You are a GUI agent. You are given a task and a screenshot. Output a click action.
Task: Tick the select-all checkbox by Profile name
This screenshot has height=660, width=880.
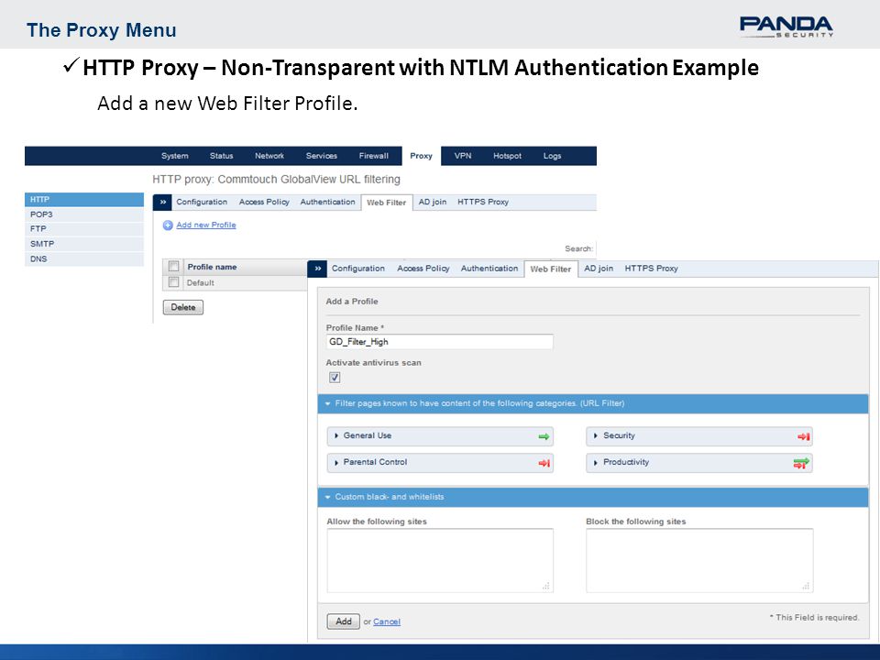pos(174,266)
